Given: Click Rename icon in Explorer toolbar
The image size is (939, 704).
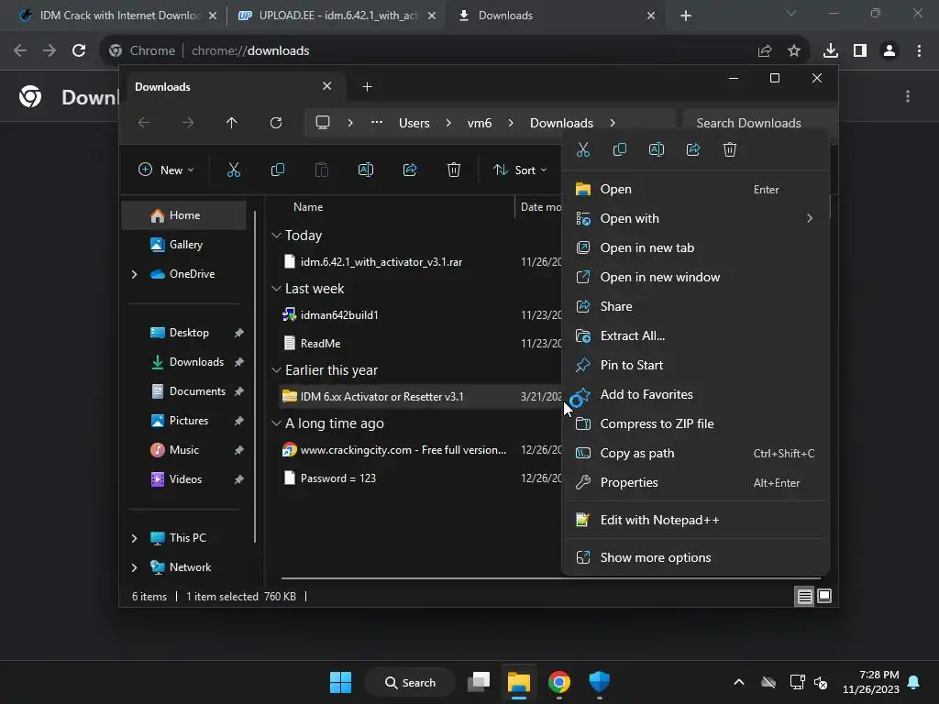Looking at the screenshot, I should click(x=365, y=170).
